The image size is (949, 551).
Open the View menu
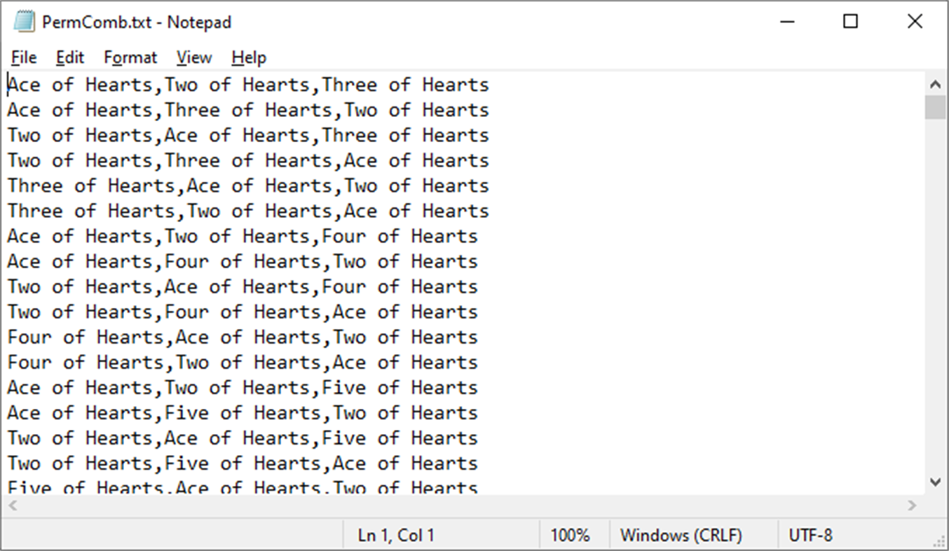click(193, 57)
